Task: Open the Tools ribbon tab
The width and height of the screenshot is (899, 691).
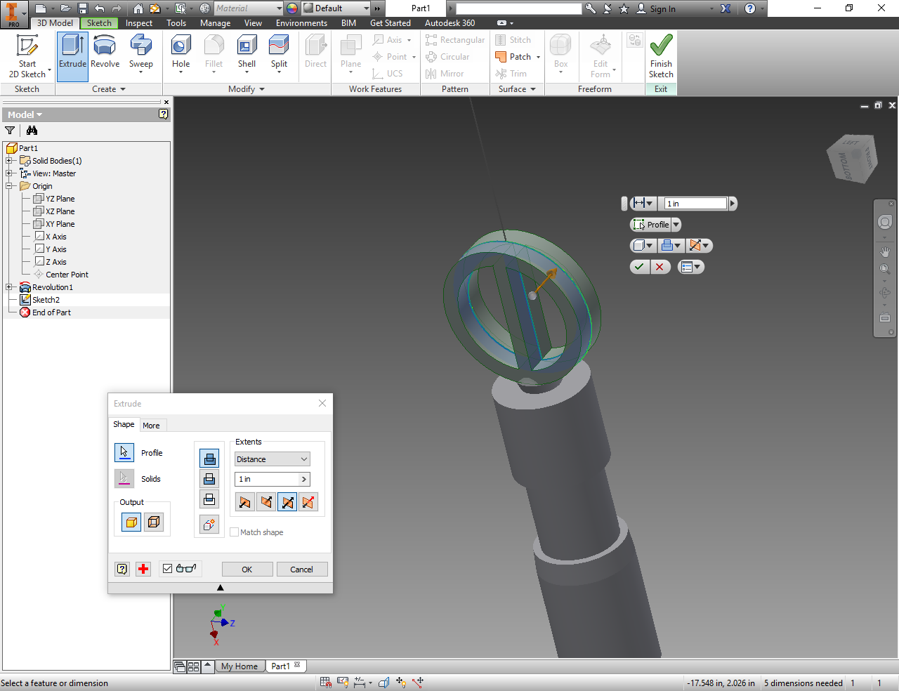Action: click(176, 23)
